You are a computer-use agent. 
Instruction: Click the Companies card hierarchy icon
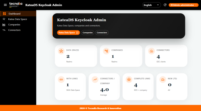point(106,51)
